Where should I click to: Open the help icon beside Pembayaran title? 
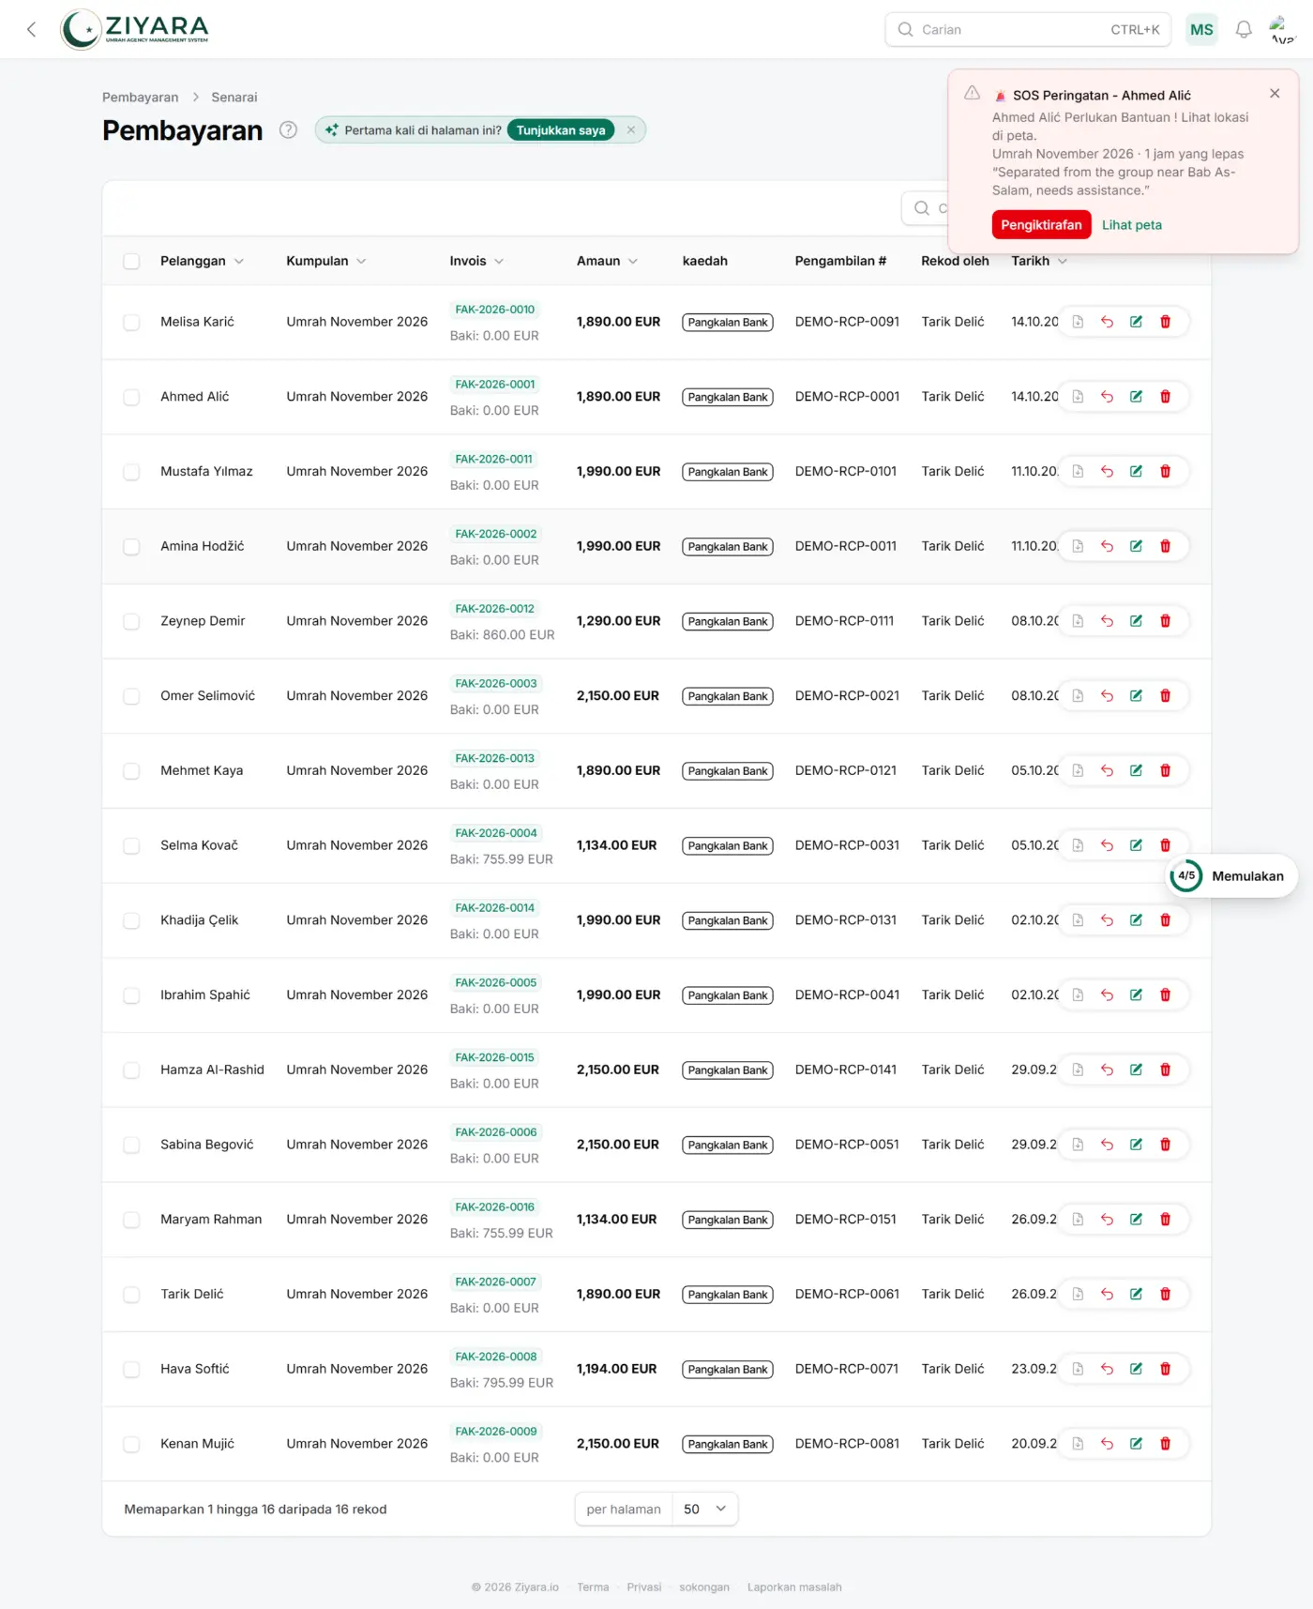289,130
